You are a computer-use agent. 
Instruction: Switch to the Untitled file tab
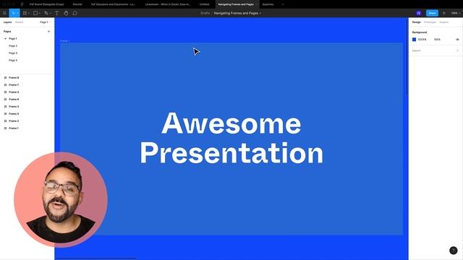[204, 4]
